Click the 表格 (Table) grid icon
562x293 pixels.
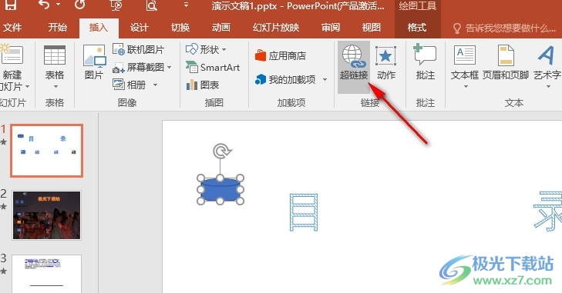55,56
